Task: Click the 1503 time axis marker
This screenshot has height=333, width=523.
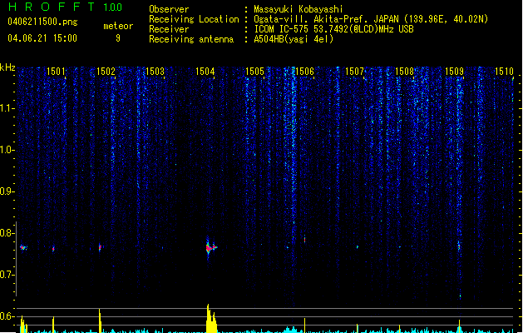Action: 155,72
